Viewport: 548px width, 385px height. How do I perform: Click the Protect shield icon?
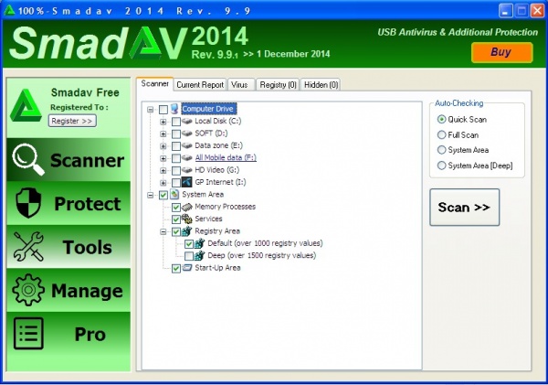28,203
